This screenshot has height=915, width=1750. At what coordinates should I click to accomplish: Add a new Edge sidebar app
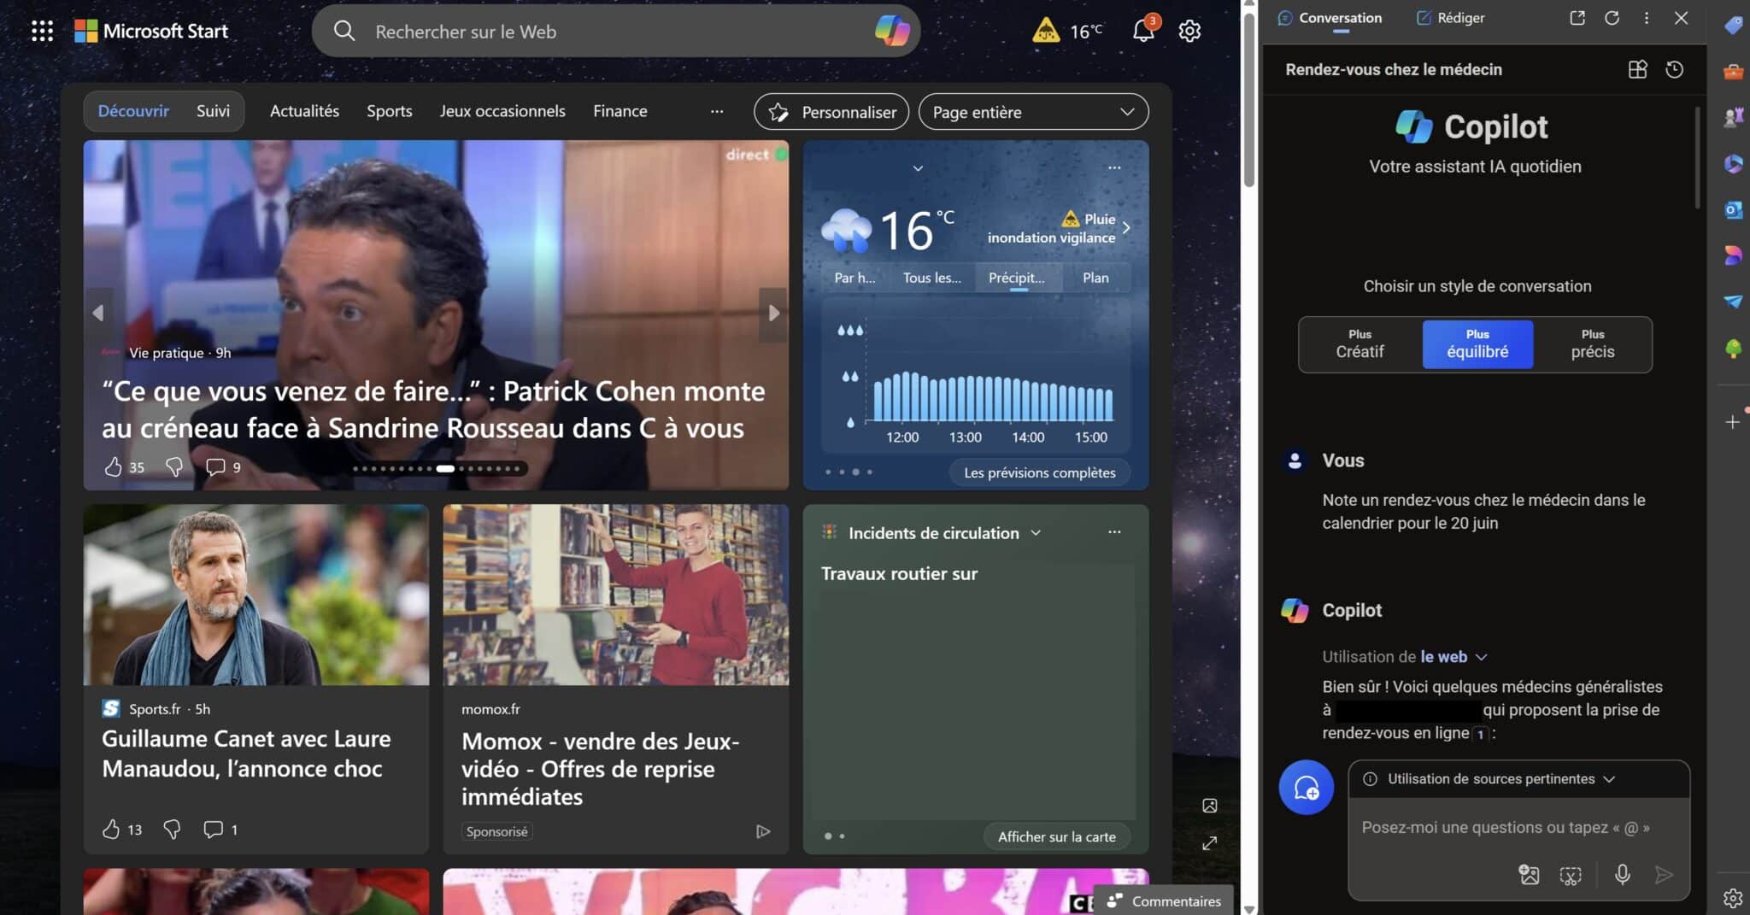point(1732,422)
